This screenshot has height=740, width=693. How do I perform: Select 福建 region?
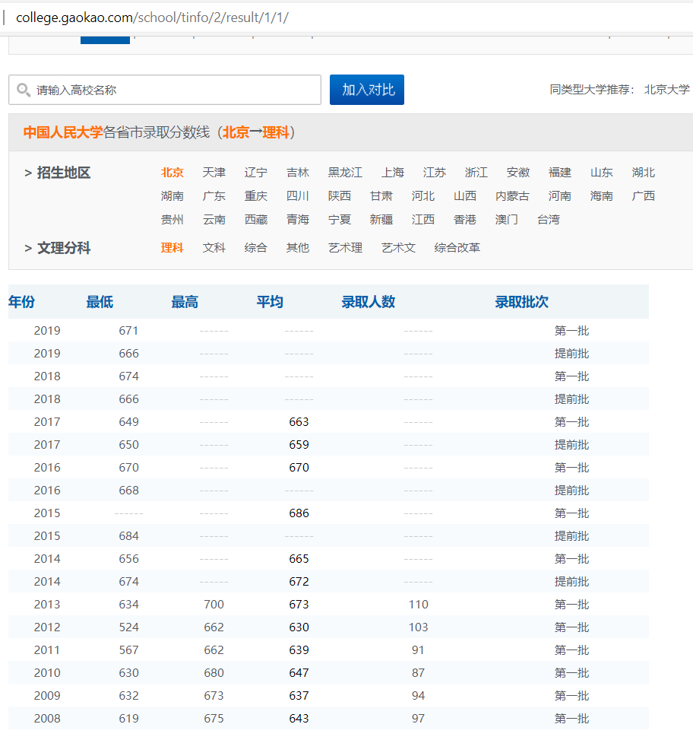(560, 173)
